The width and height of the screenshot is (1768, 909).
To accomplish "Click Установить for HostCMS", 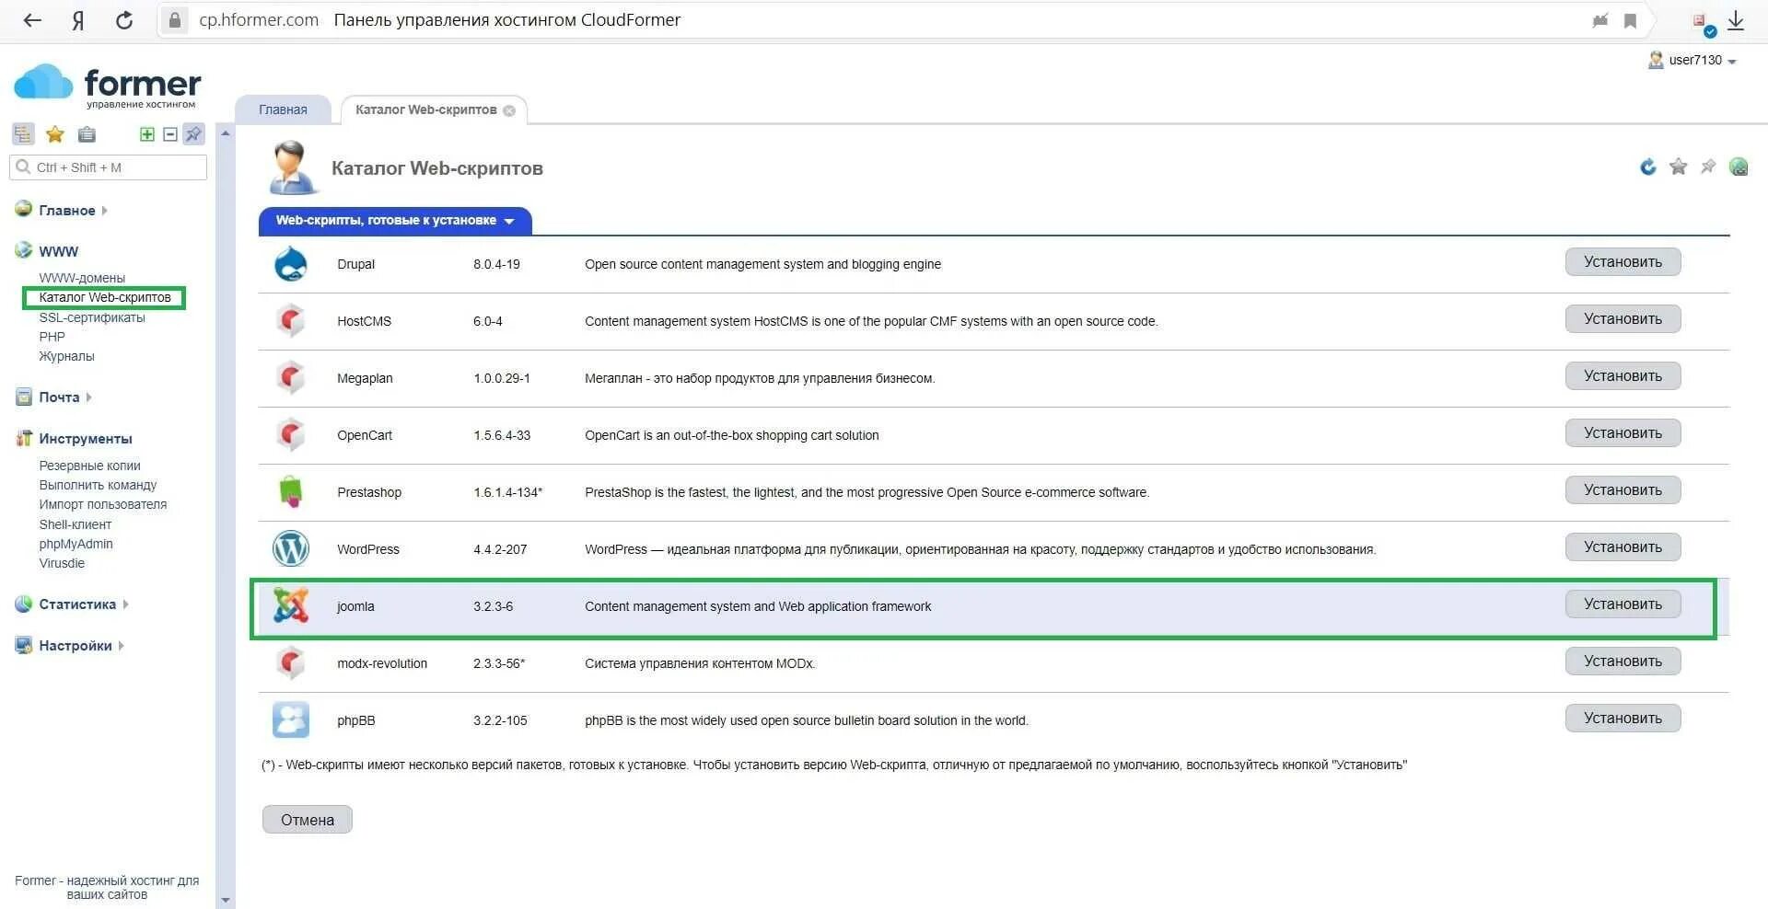I will point(1623,319).
